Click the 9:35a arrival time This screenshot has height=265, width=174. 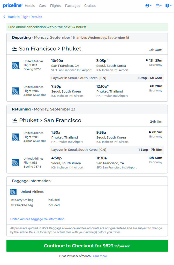[x=101, y=132]
